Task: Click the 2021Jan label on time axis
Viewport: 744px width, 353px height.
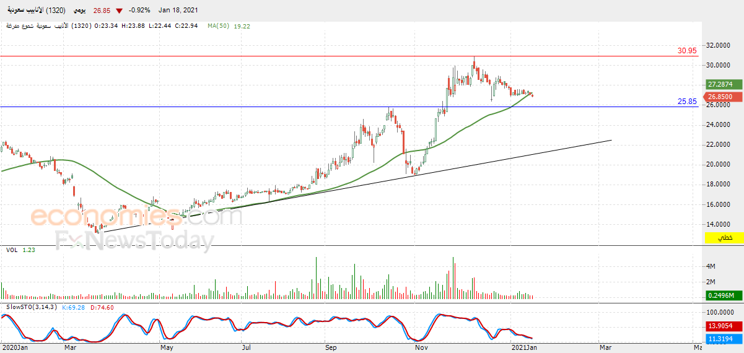Action: pos(523,348)
